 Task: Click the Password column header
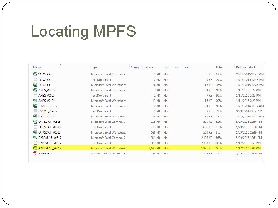click(x=171, y=67)
